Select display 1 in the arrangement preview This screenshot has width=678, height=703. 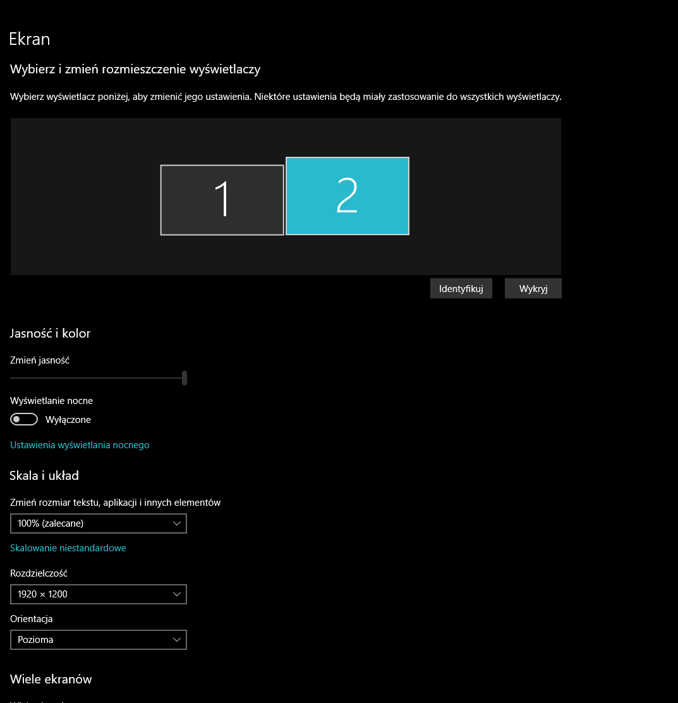[x=222, y=200]
